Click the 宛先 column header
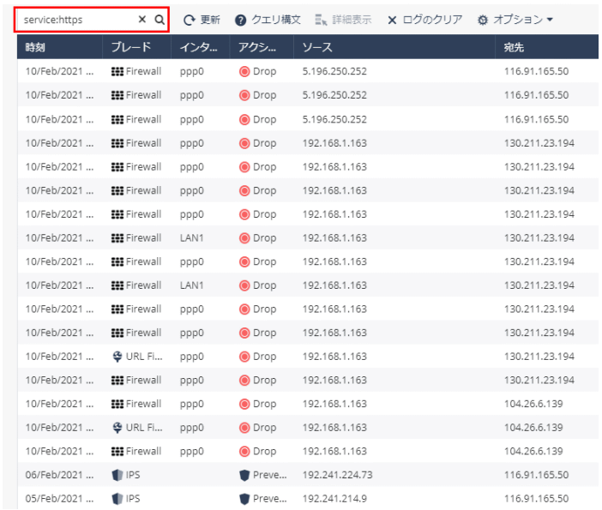The width and height of the screenshot is (602, 510). (x=514, y=48)
